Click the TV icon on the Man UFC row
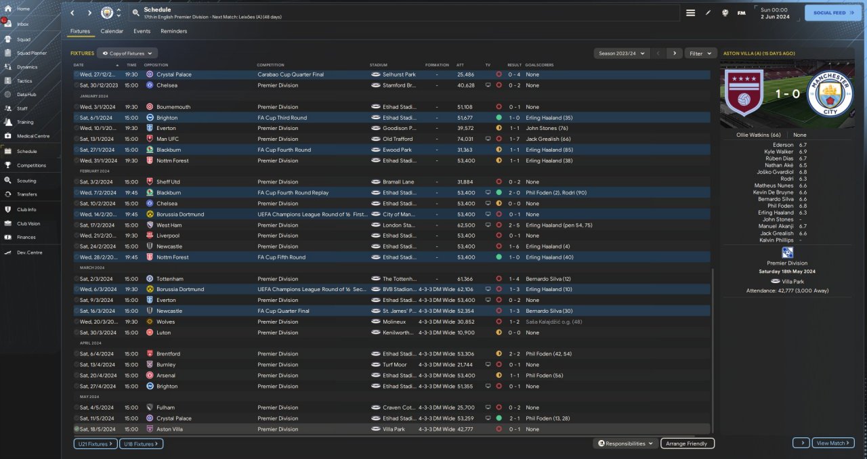 coord(488,139)
